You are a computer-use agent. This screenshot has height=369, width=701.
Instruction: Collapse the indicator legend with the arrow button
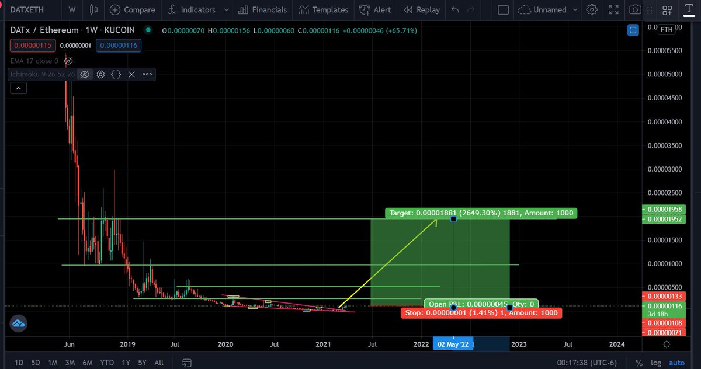[x=18, y=87]
